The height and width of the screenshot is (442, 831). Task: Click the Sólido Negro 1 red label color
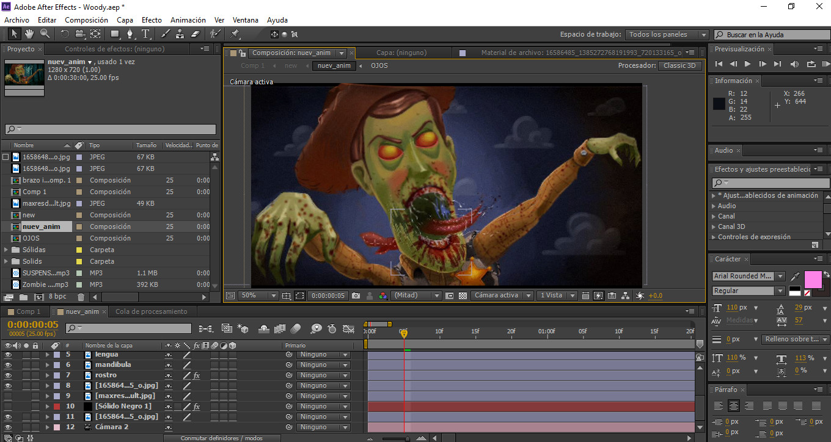point(57,407)
